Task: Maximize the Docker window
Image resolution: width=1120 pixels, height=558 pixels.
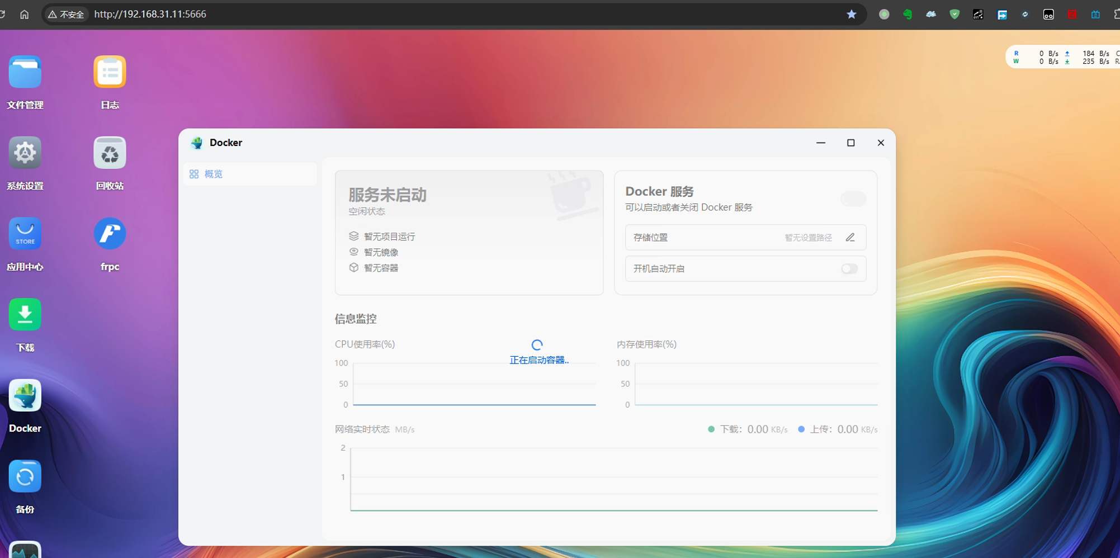Action: [850, 143]
